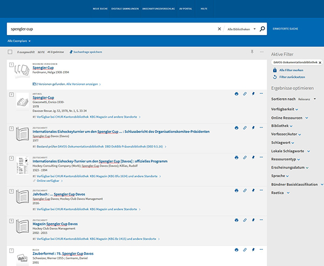Pin the Zauberformel record
Image resolution: width=324 pixels, height=266 pixels.
coord(253,250)
